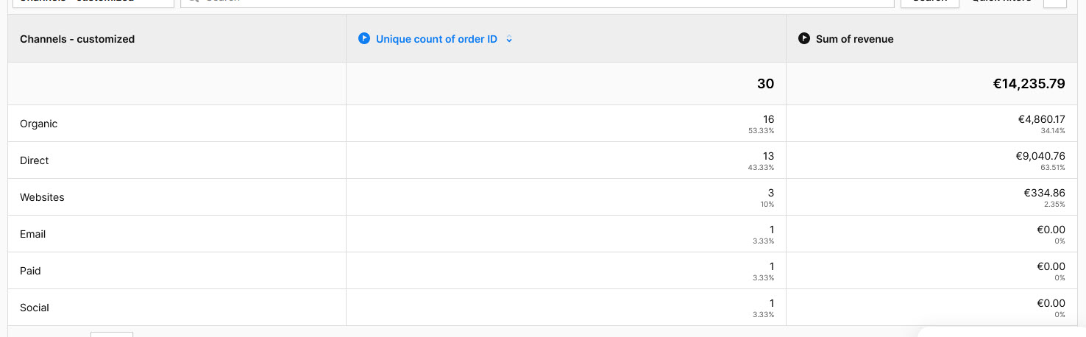Click the black metric icon beside Sum of revenue
The height and width of the screenshot is (337, 1086).
click(803, 39)
